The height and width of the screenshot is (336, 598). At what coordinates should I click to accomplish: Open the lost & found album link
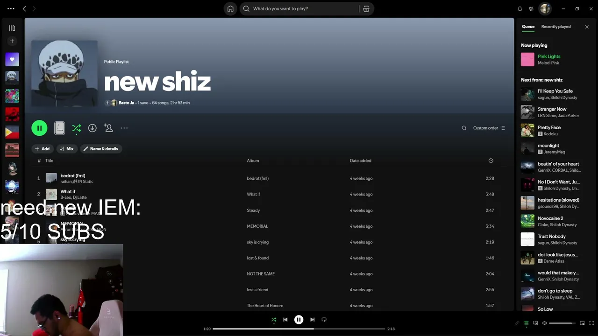258,258
